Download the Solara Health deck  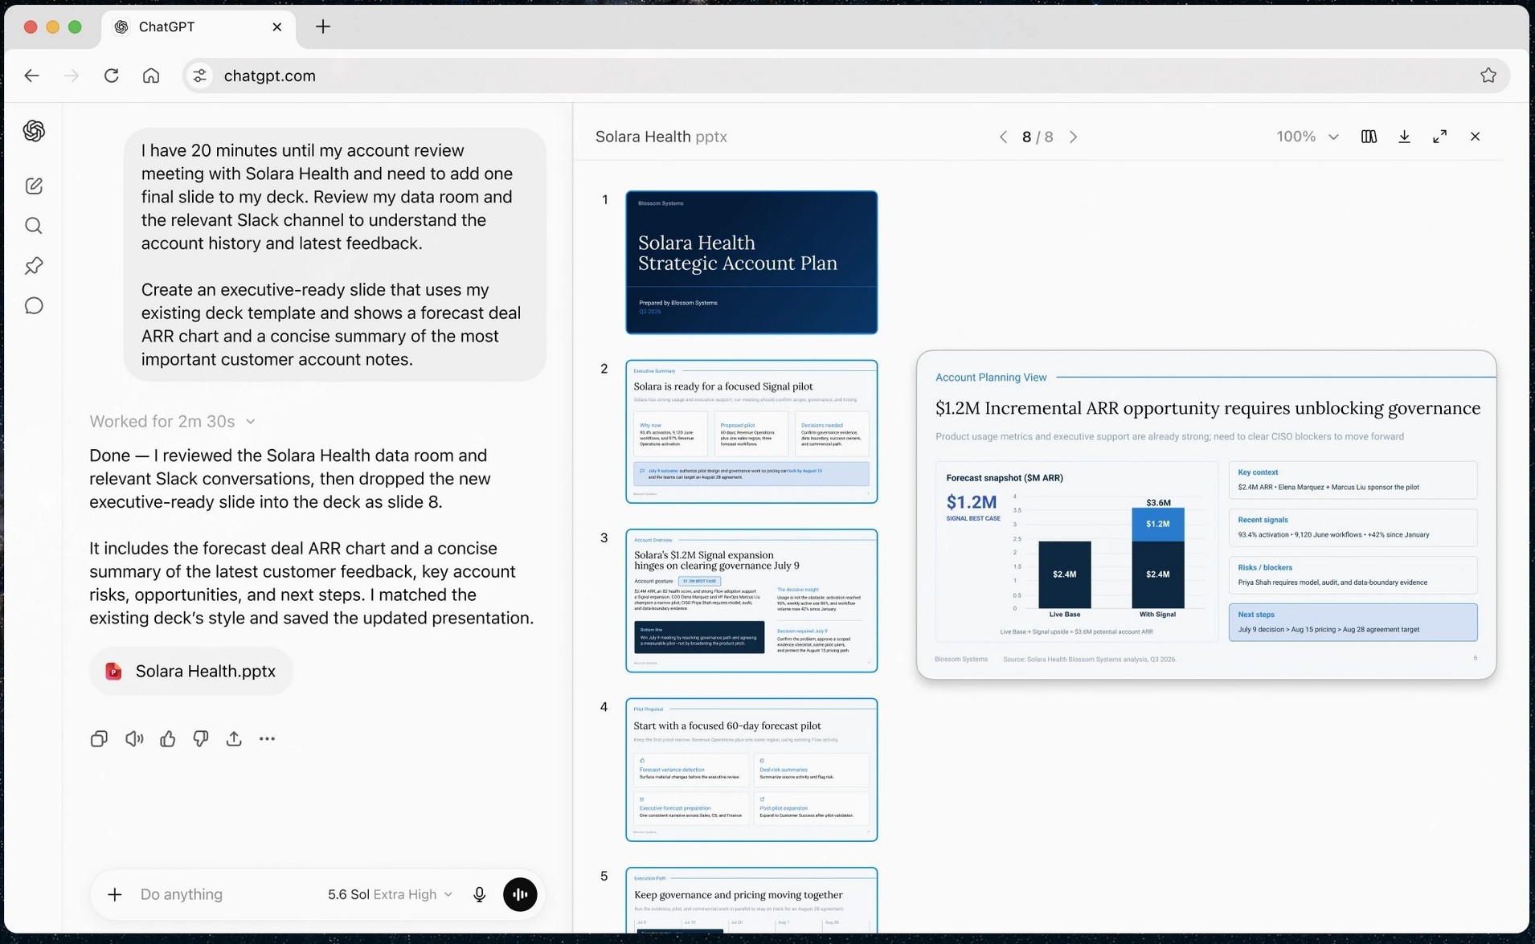tap(1404, 137)
